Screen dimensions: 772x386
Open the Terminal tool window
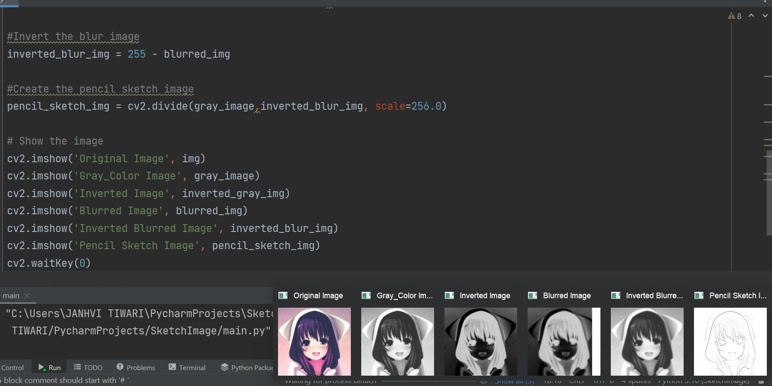coord(187,367)
